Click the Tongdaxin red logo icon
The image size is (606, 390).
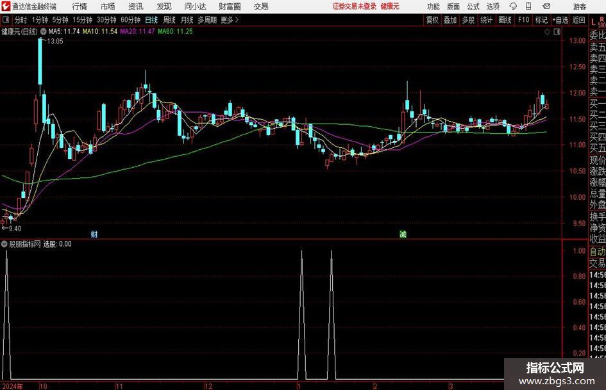5,6
